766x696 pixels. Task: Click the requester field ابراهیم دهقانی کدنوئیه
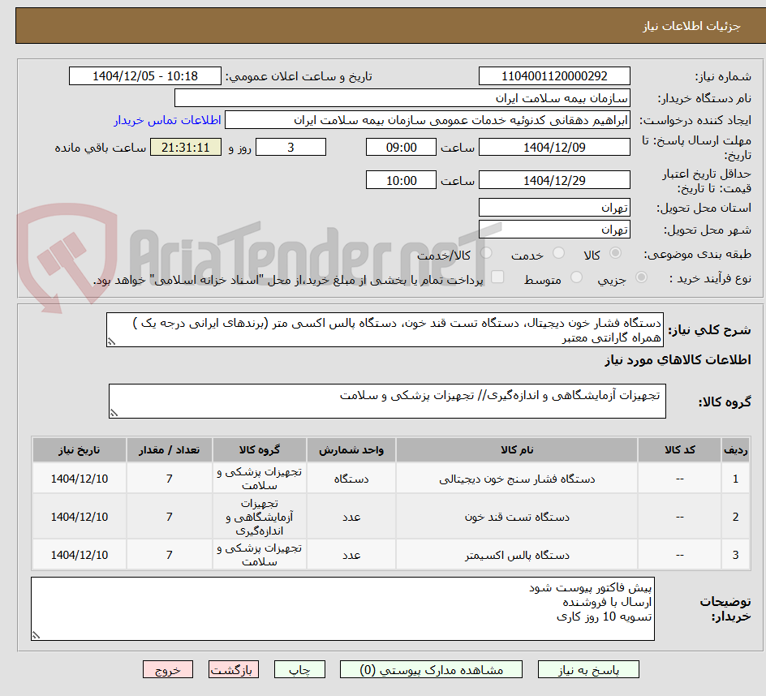point(428,120)
